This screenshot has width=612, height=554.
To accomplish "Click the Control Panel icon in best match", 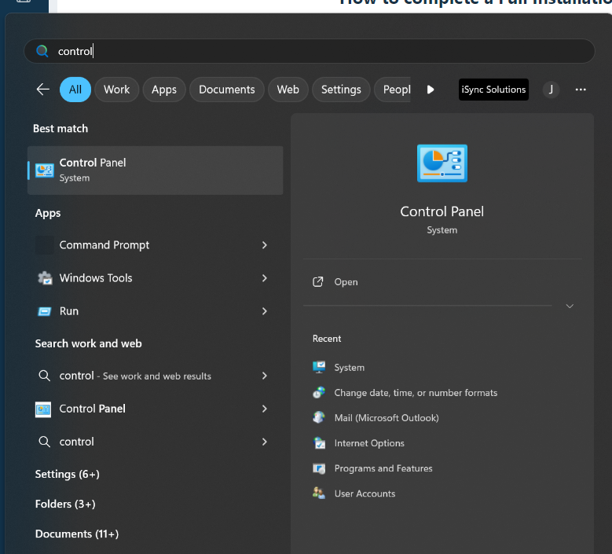I will (x=45, y=171).
